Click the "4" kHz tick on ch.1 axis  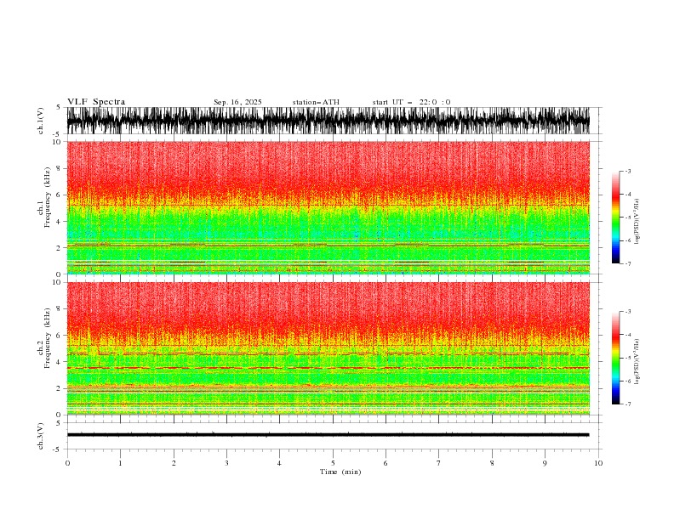pos(59,222)
